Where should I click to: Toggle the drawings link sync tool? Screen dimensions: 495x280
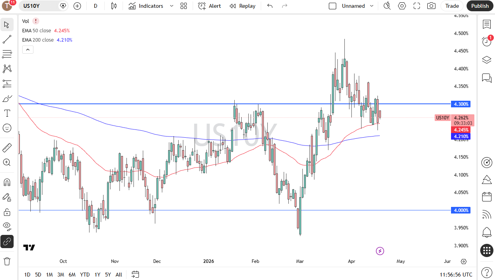(x=7, y=241)
